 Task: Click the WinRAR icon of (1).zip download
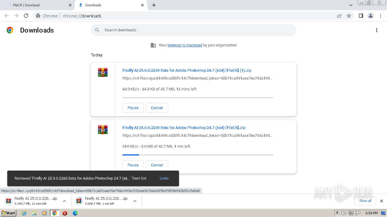coord(103,72)
